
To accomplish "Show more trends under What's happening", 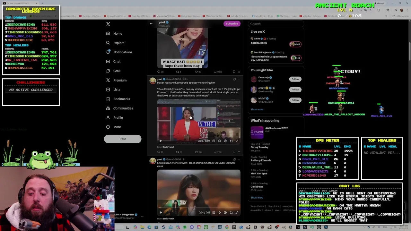I will (257, 198).
